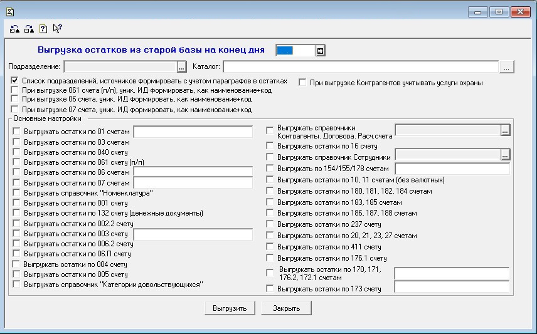Click the first toolbar icon with left-curved arrow
Image resolution: width=537 pixels, height=334 pixels.
point(14,28)
